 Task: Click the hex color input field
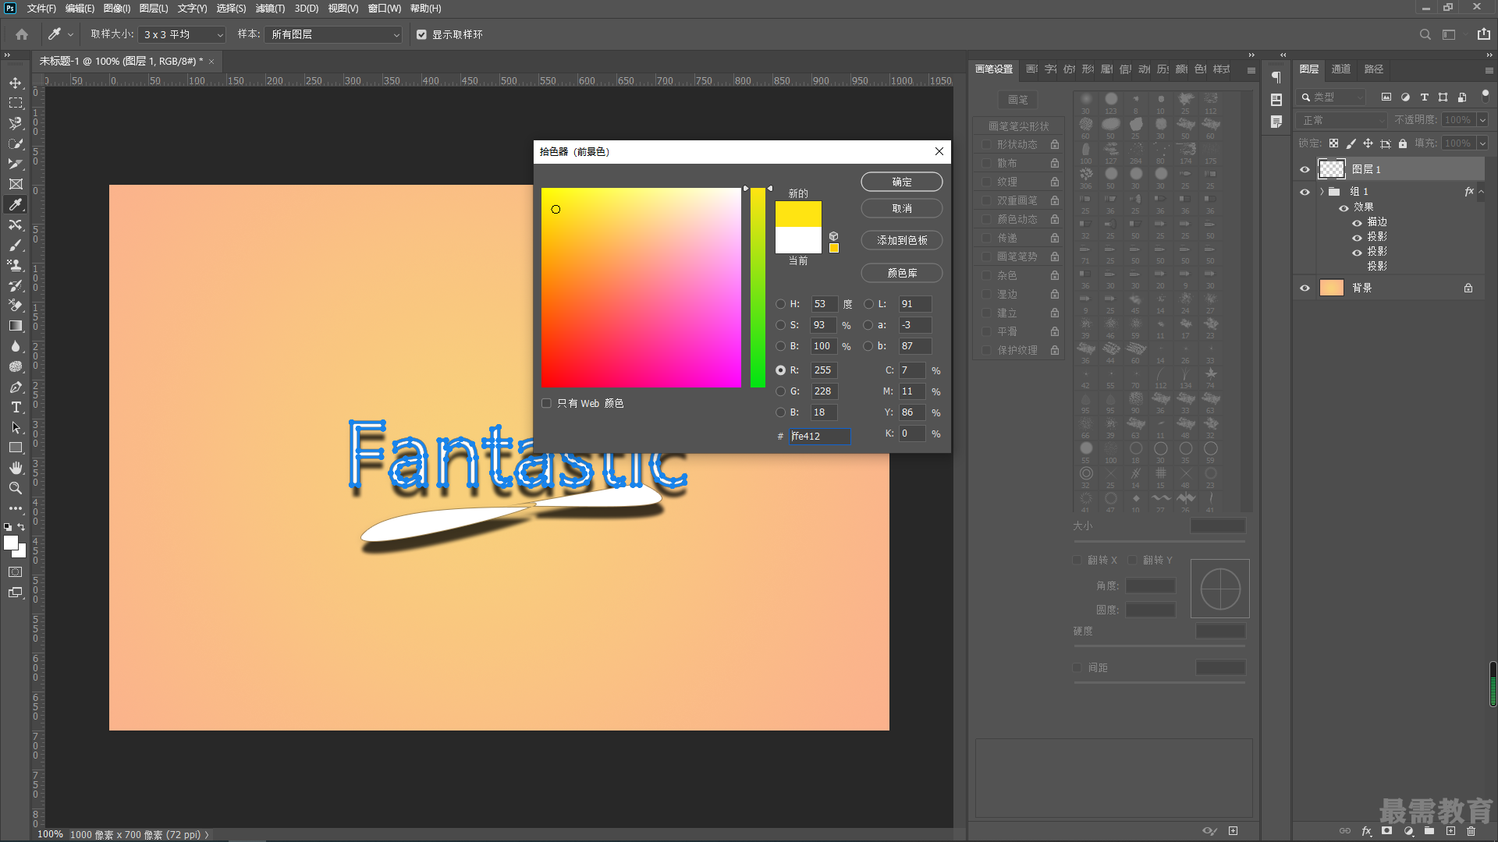[819, 436]
